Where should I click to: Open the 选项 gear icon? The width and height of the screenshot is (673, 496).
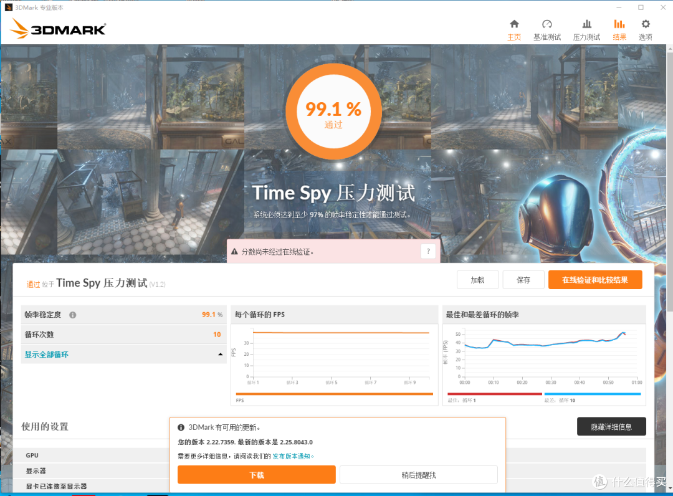(x=646, y=24)
